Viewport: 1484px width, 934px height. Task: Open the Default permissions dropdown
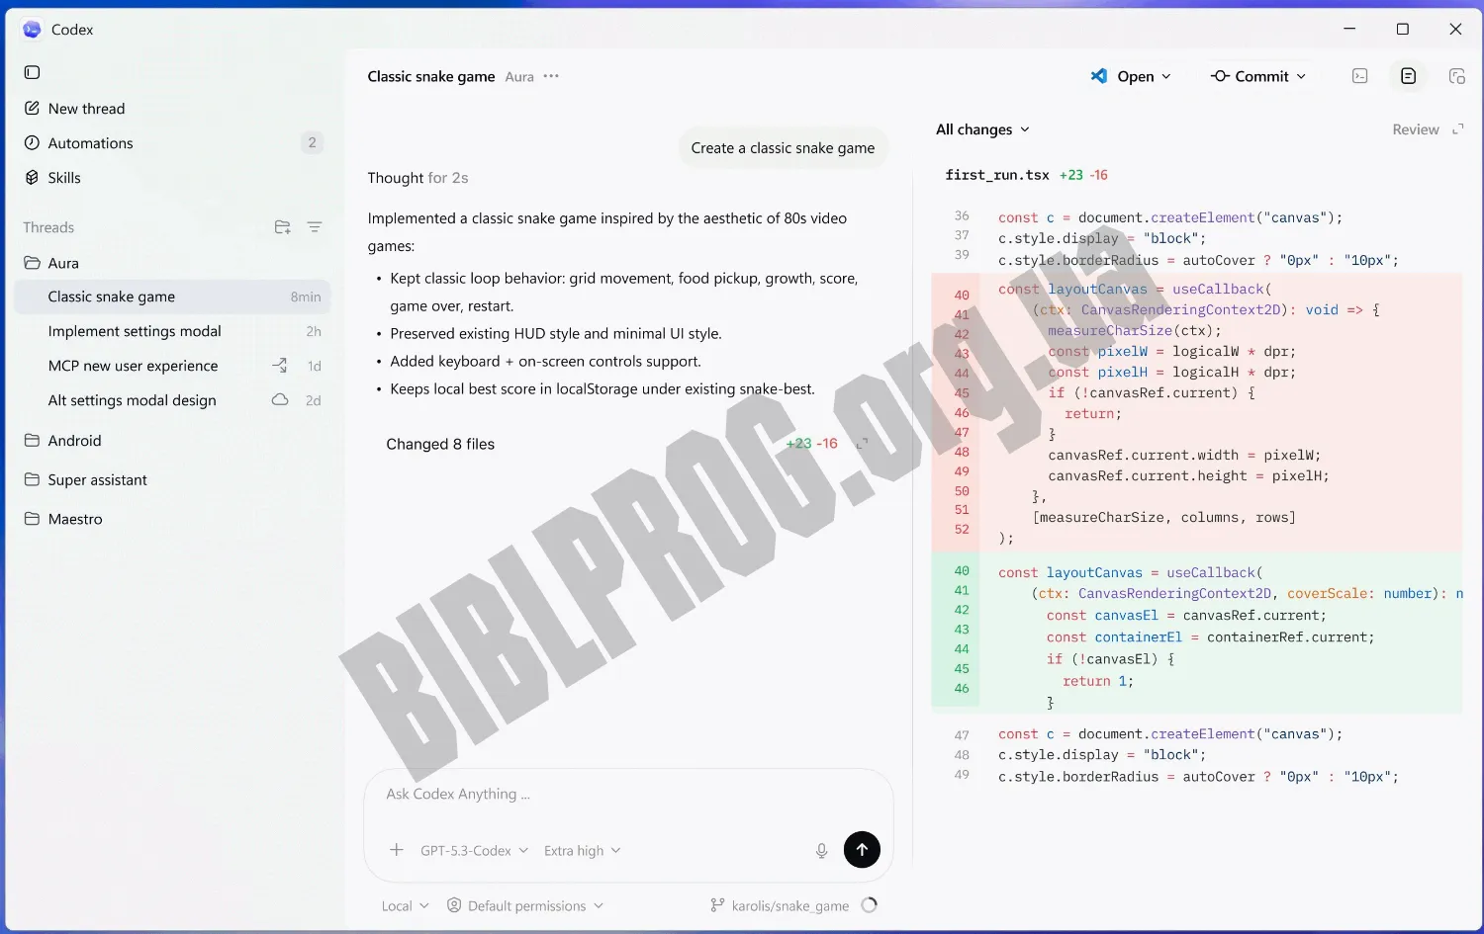tap(525, 905)
